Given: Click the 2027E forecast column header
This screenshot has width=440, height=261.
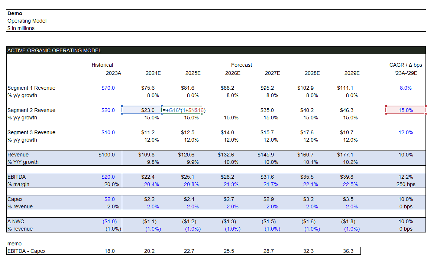Looking at the screenshot, I should click(272, 73).
